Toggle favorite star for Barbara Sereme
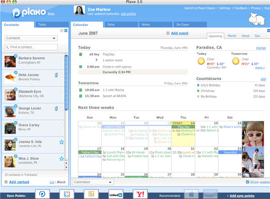This screenshot has height=199, width=270. point(61,59)
